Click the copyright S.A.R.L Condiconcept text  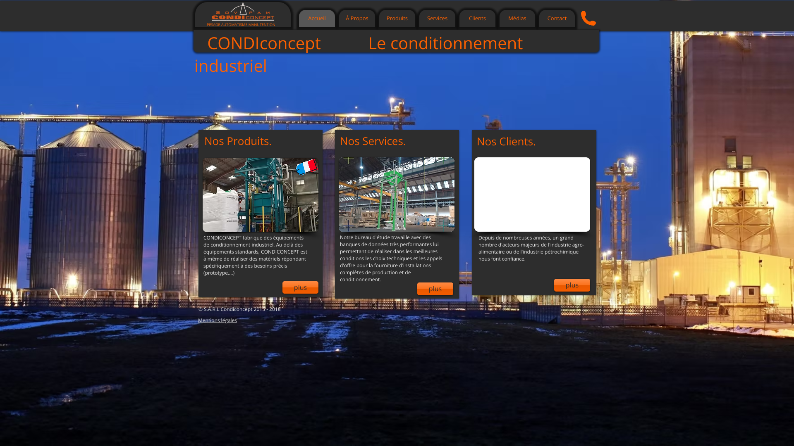239,309
